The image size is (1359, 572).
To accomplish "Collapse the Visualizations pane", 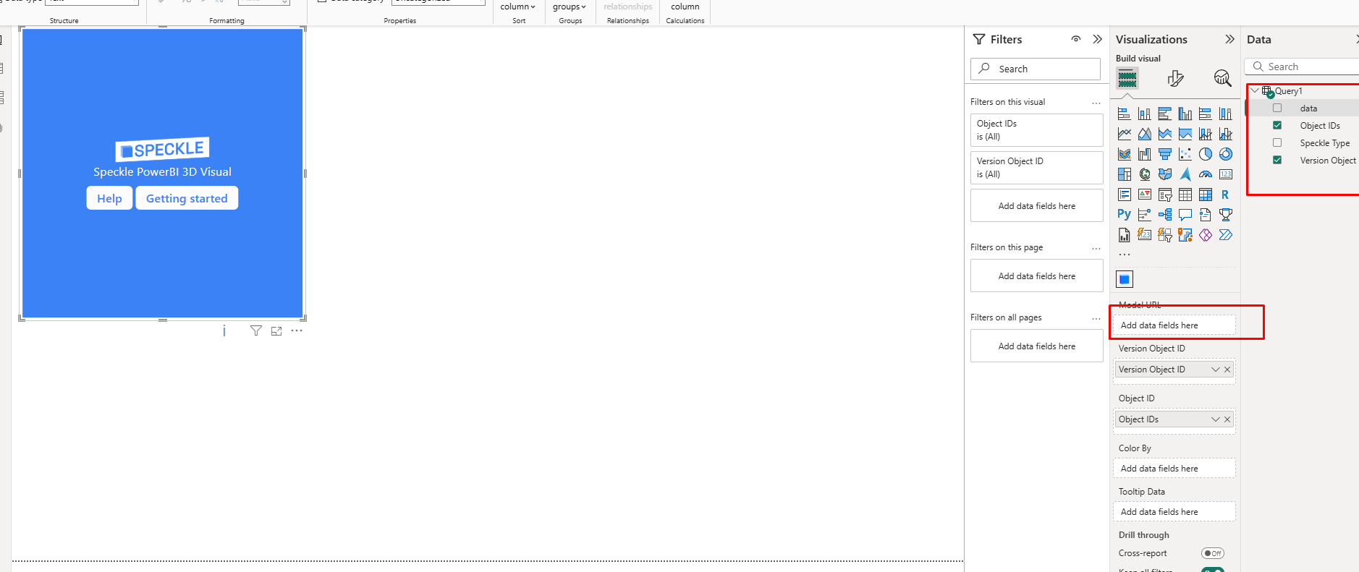I will coord(1229,39).
